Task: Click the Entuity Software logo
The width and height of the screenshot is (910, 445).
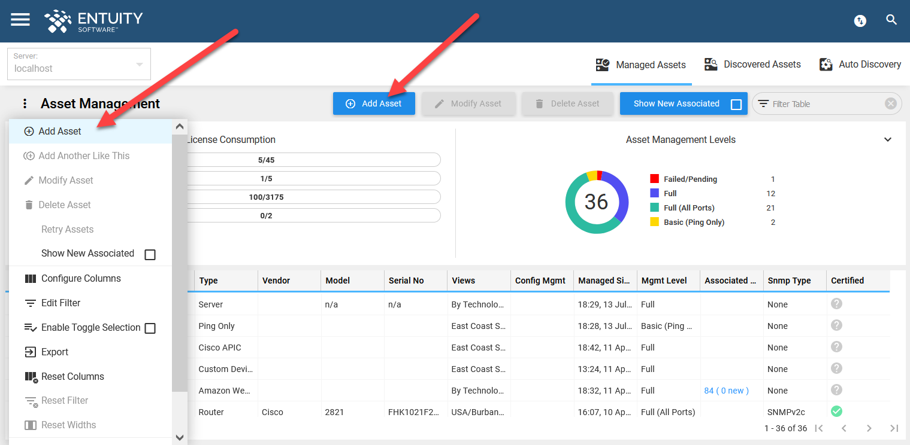Action: [93, 21]
